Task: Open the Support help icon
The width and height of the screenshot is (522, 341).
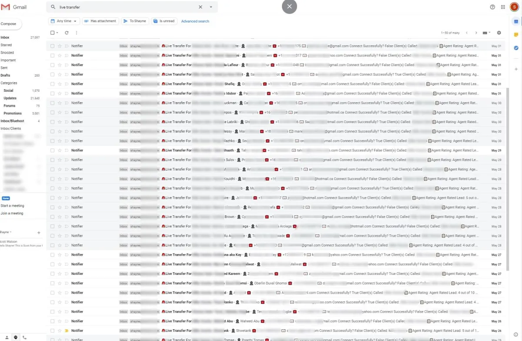Action: tap(492, 7)
